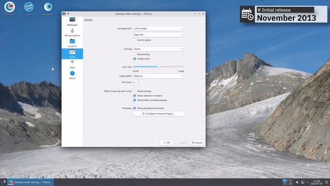Expand hidden system tray icons
This screenshot has width=330, height=186.
tap(308, 182)
